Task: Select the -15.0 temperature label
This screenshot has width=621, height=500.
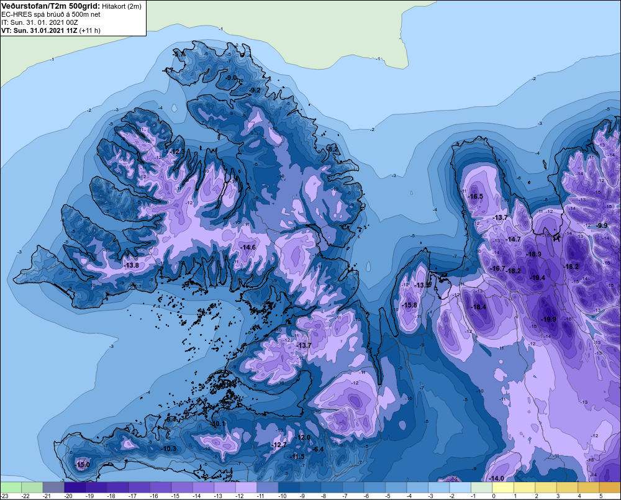Action: click(83, 465)
